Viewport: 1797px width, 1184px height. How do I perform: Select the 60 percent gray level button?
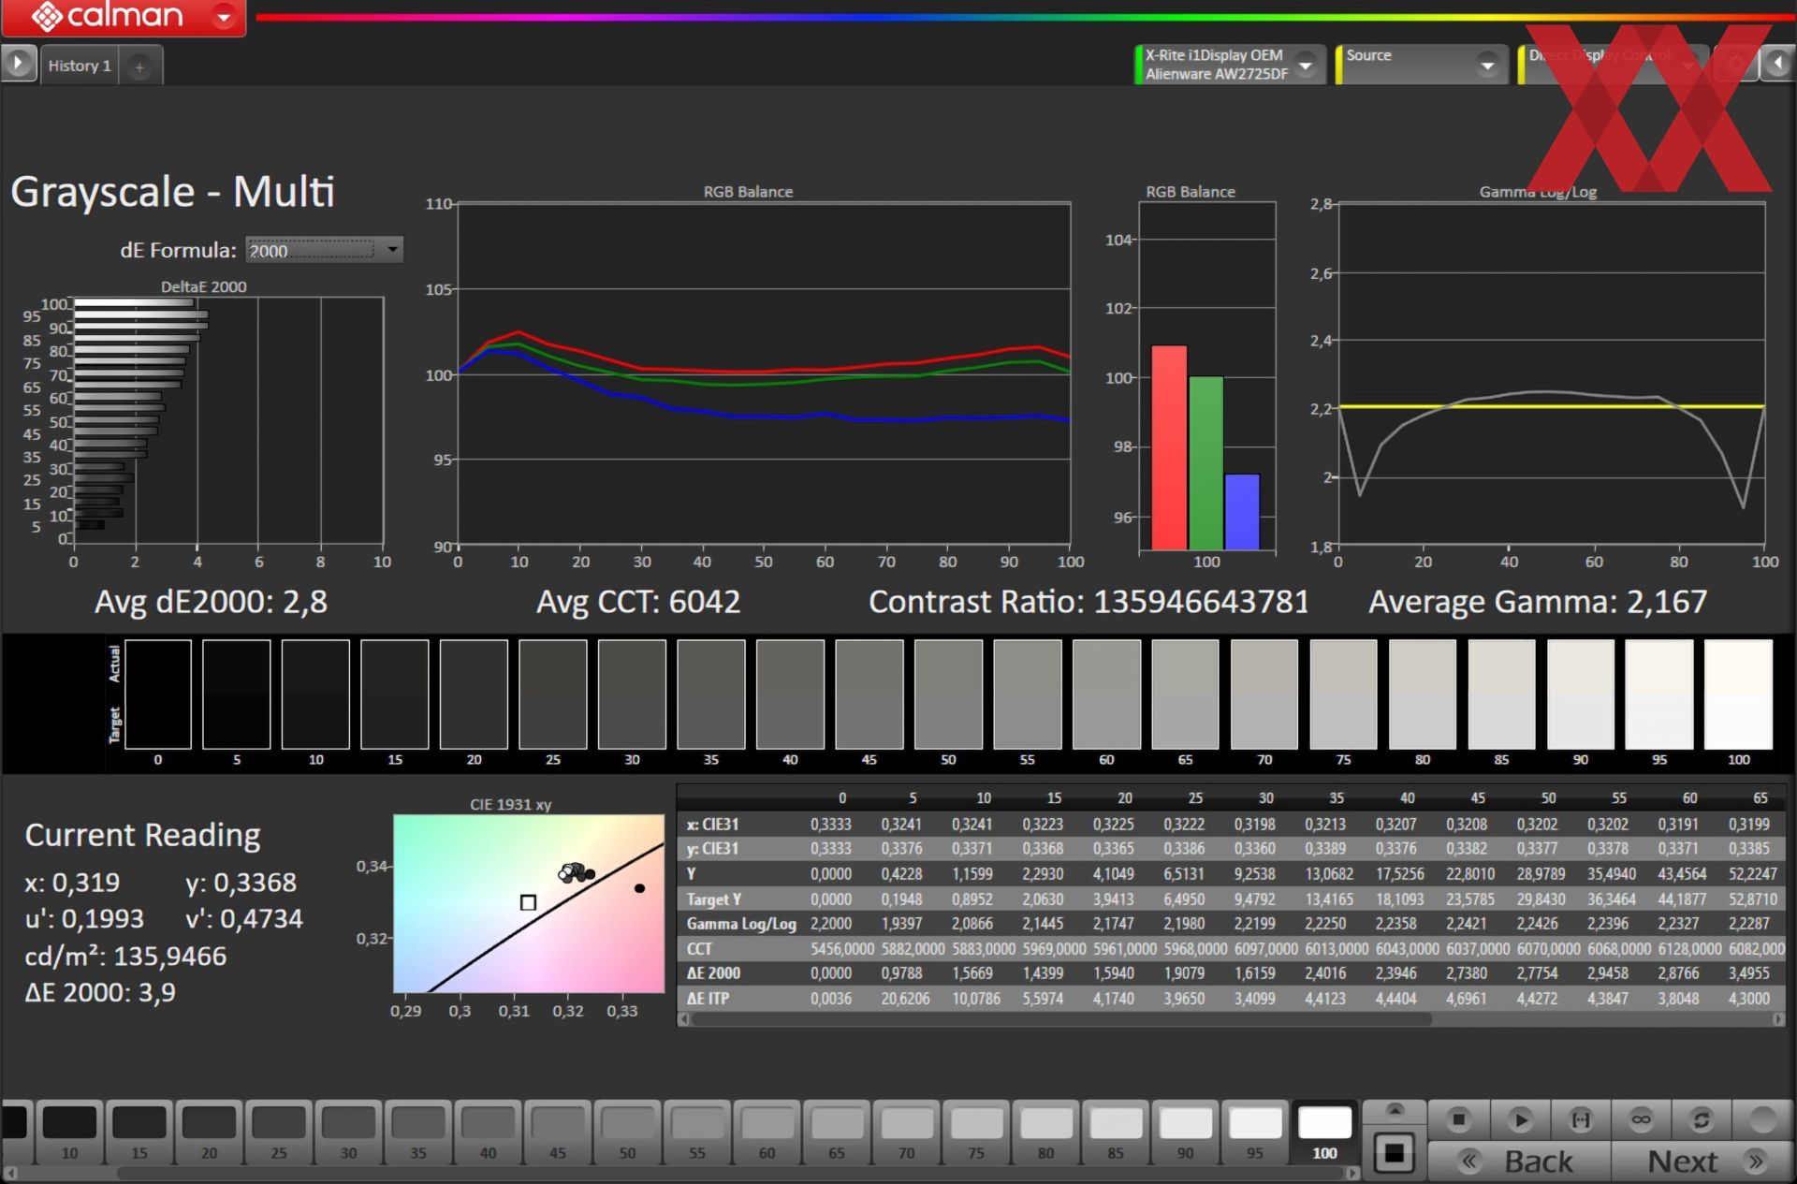767,1133
